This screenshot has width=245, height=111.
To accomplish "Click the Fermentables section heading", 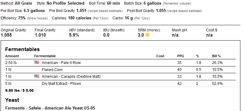I will point(22,49).
